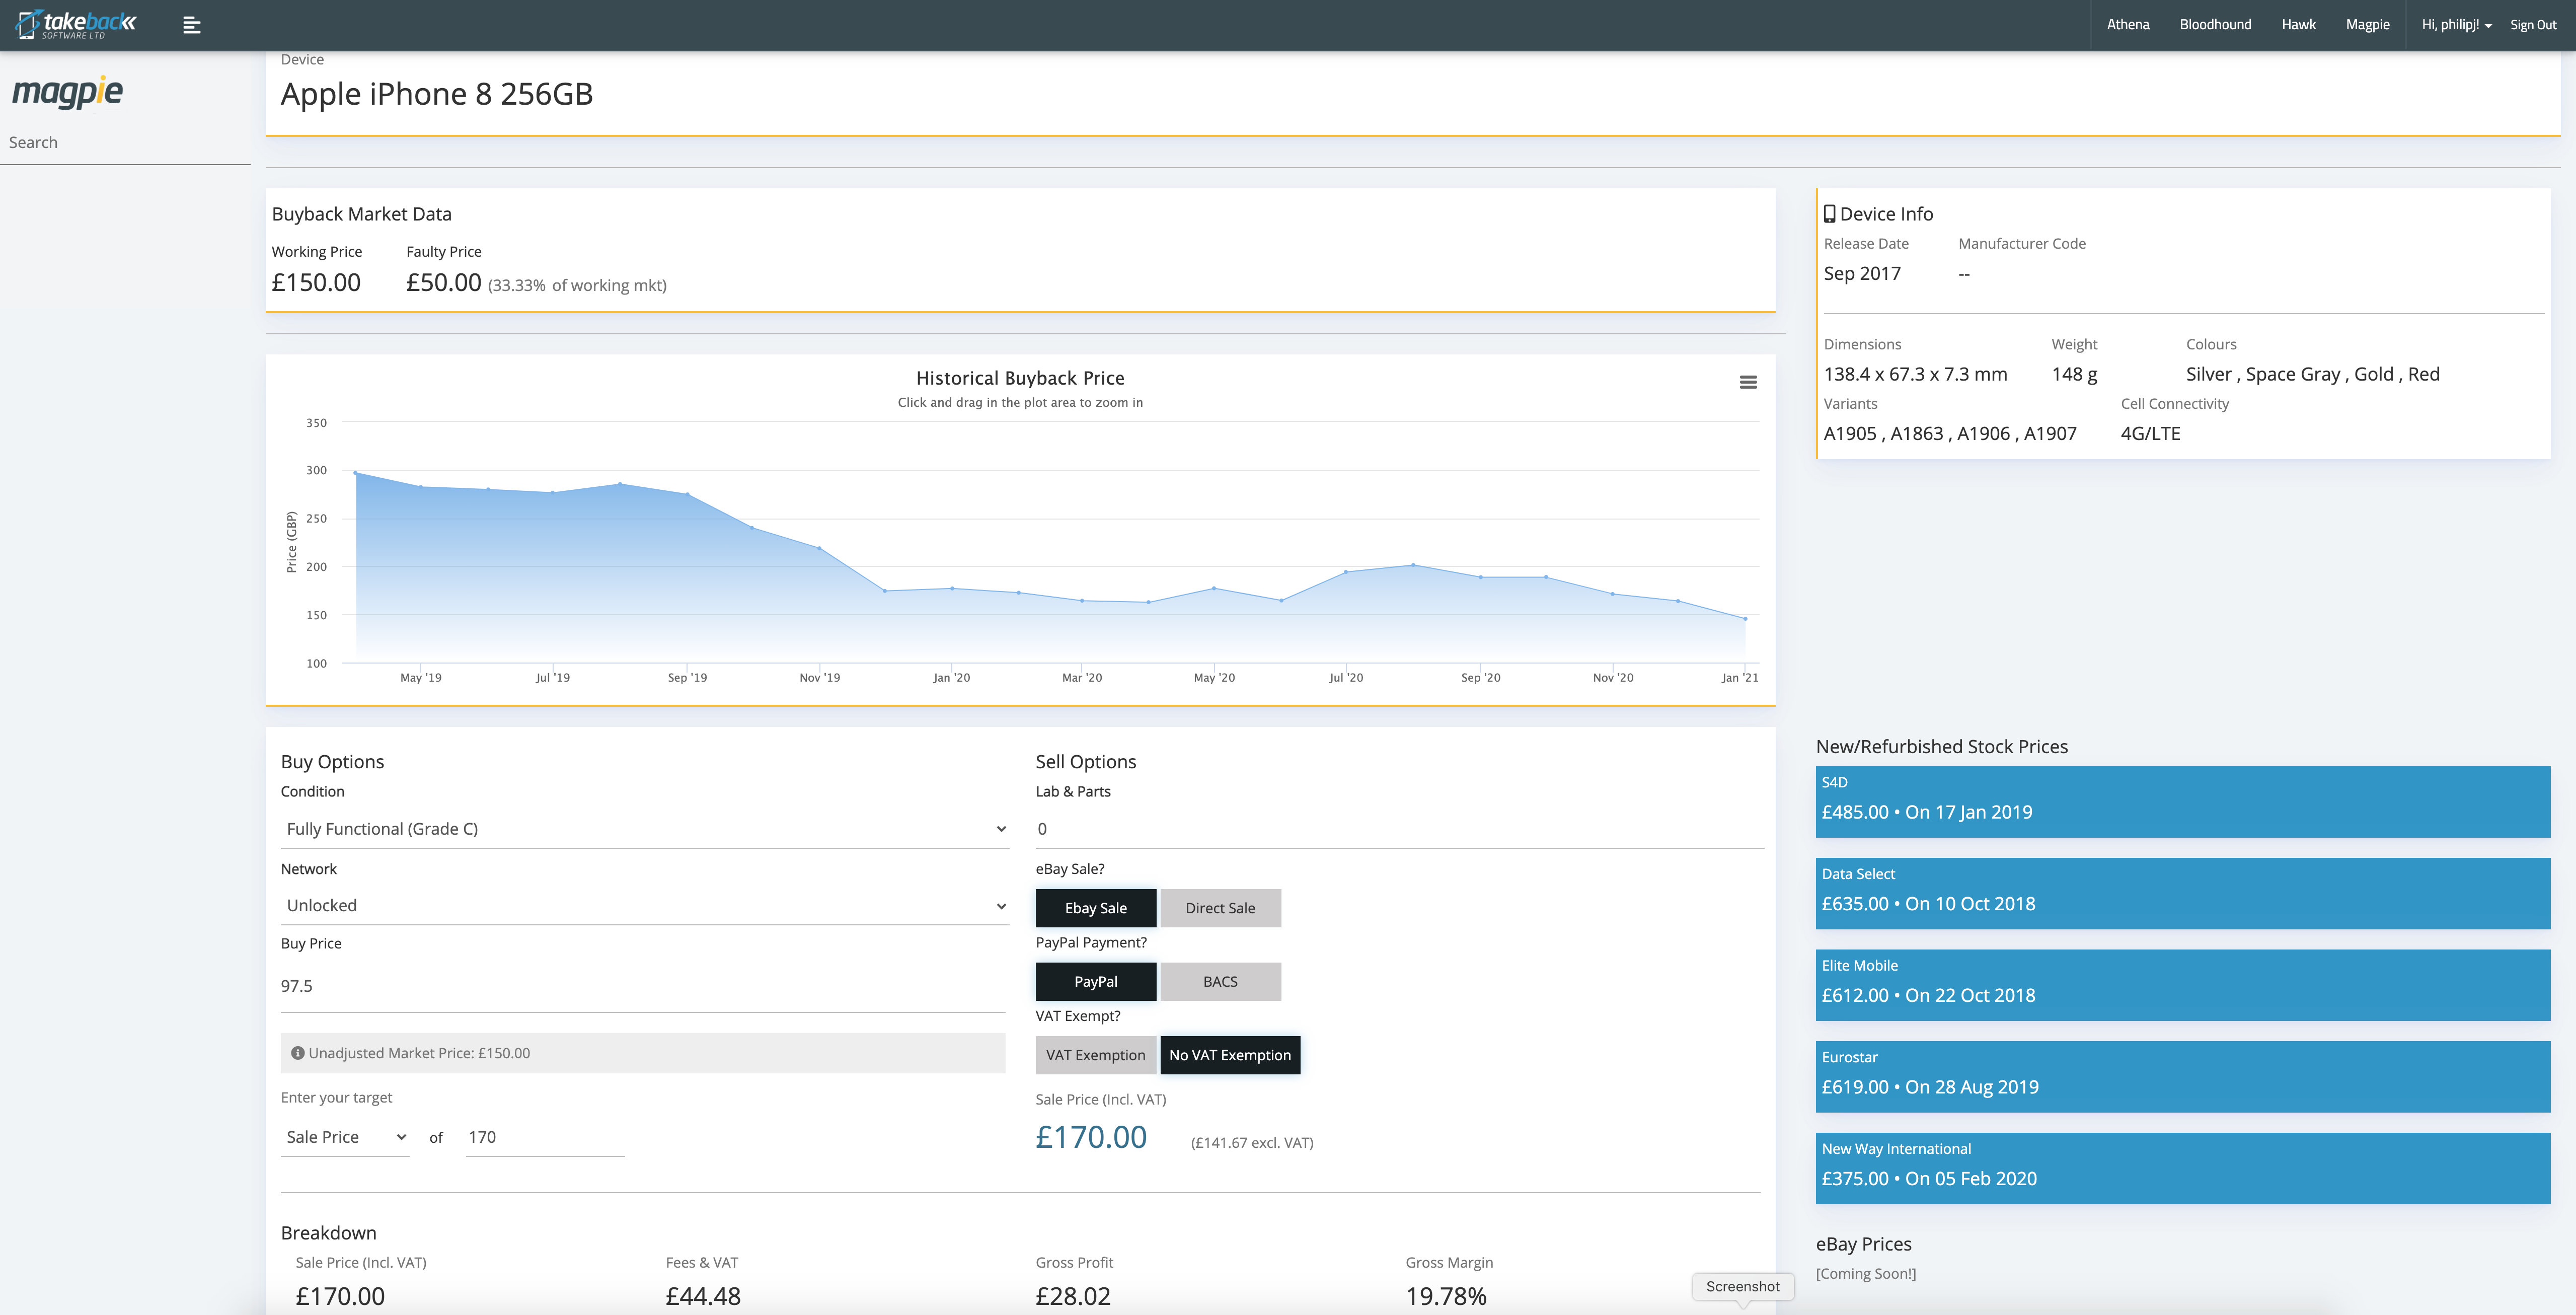The height and width of the screenshot is (1315, 2576).
Task: Toggle the sidebar hamburger menu icon
Action: pyautogui.click(x=192, y=25)
